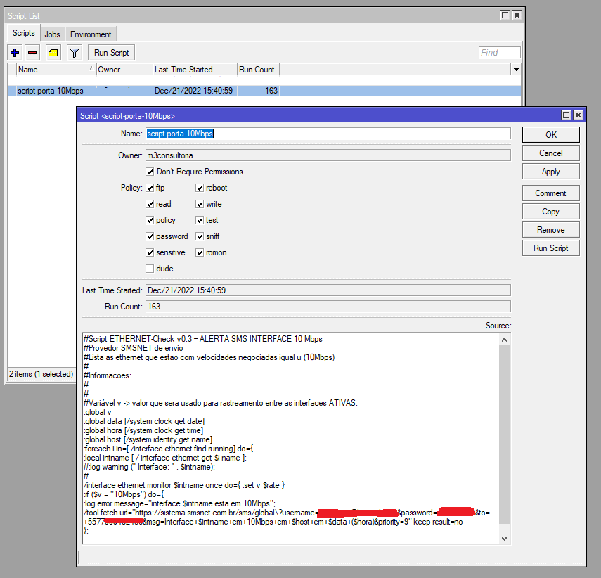The image size is (601, 578).
Task: Open the funnel filter icon
Action: (x=74, y=53)
